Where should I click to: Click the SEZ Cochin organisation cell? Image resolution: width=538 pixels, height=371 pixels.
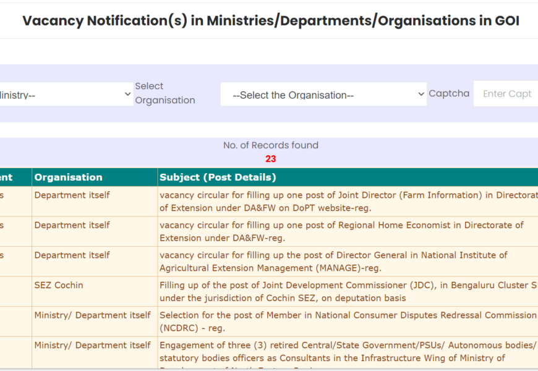click(59, 285)
